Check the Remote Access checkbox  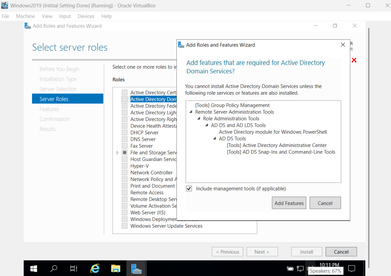125,192
